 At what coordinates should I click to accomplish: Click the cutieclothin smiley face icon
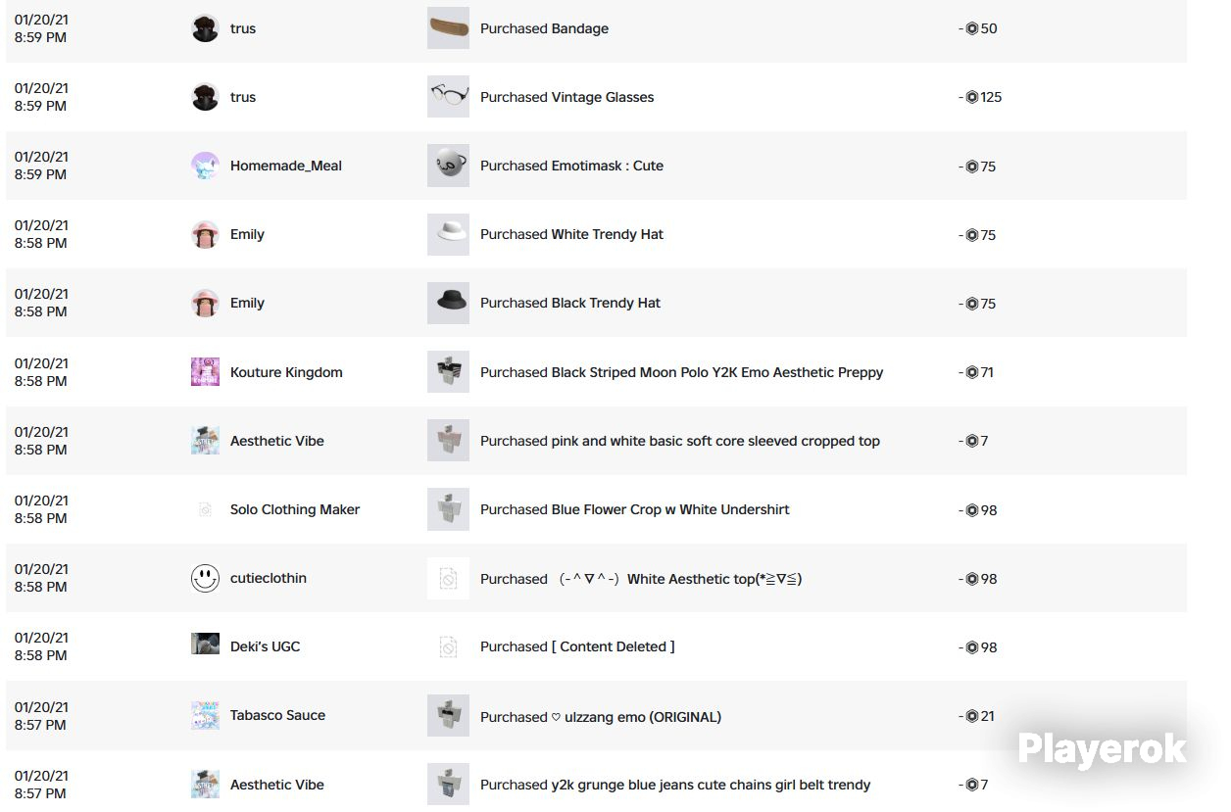coord(205,578)
